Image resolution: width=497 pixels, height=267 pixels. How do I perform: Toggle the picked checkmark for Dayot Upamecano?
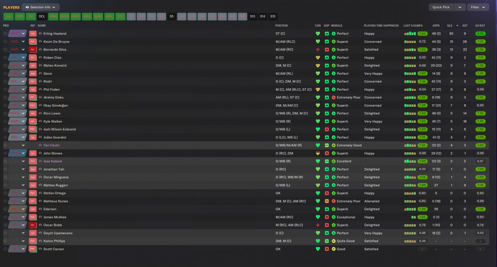pos(5,233)
